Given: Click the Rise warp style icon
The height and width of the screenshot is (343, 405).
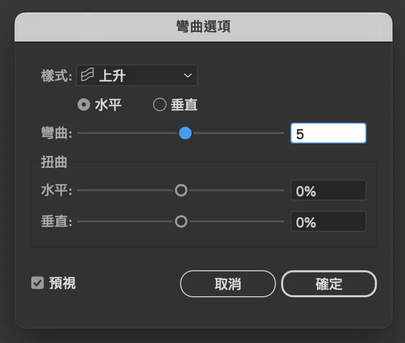Looking at the screenshot, I should click(87, 75).
